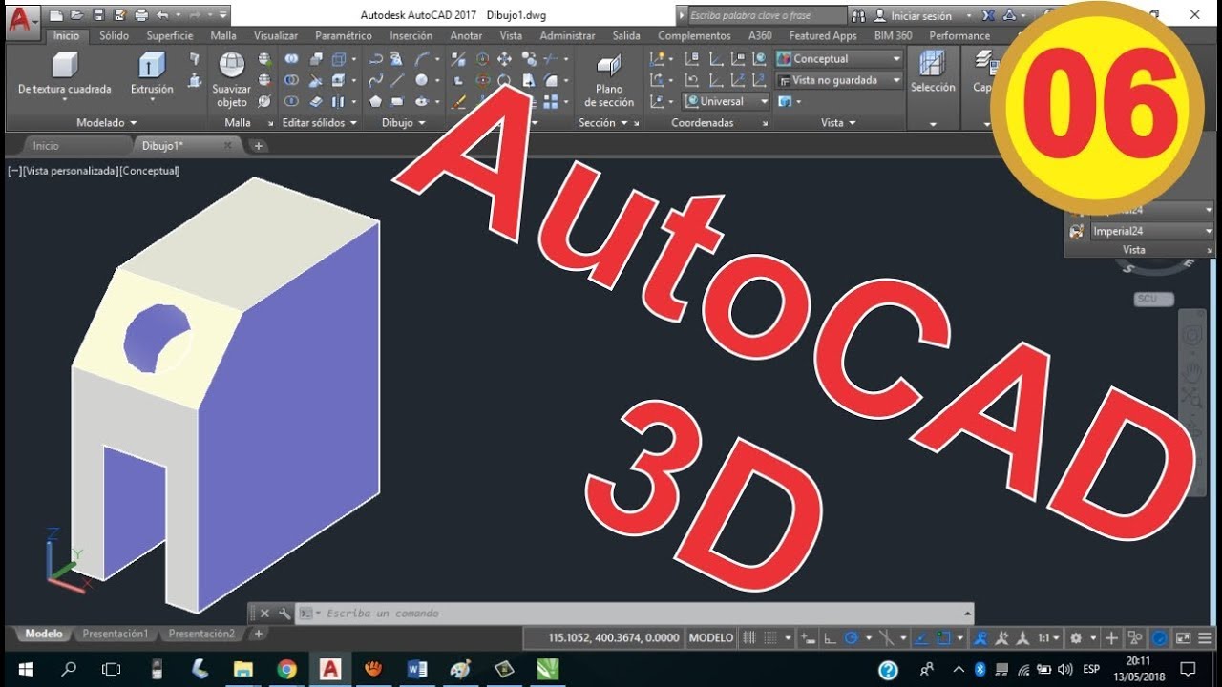Image resolution: width=1222 pixels, height=687 pixels.
Task: Click the MODELO button in status bar
Action: tap(711, 637)
